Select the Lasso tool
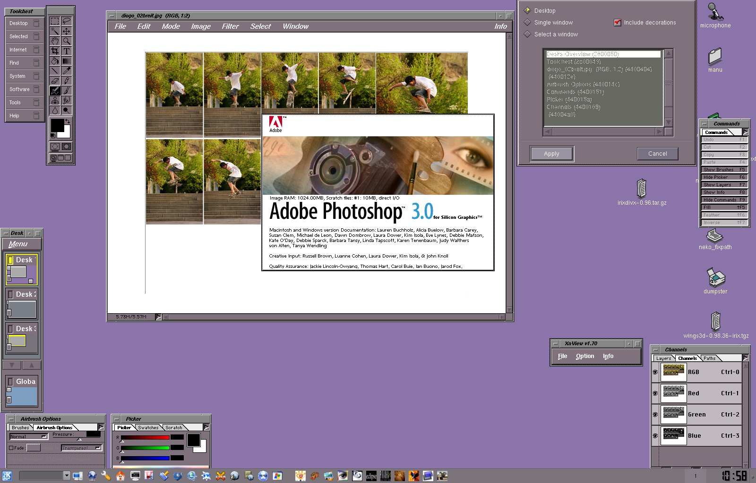756x483 pixels. [67, 21]
